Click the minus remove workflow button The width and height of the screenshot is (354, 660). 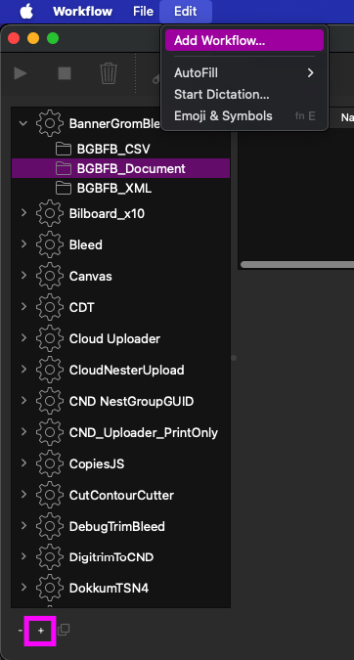tap(21, 631)
